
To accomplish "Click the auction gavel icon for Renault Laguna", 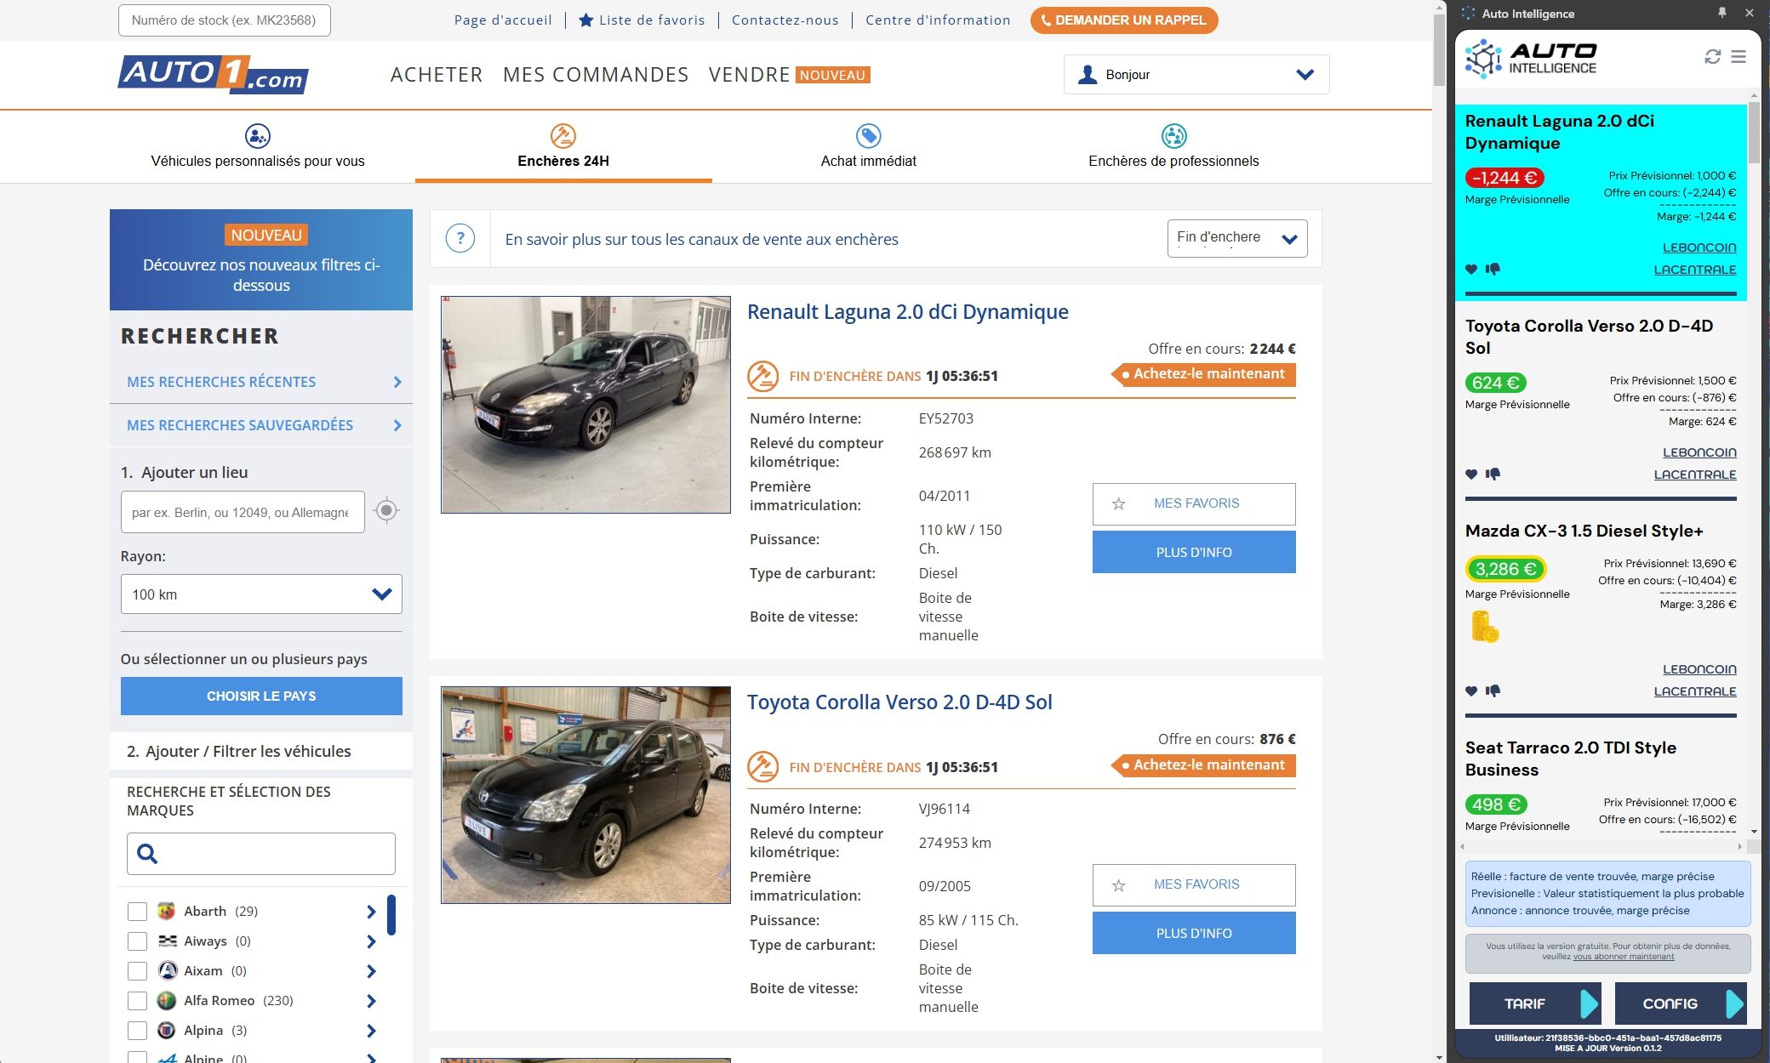I will 762,375.
